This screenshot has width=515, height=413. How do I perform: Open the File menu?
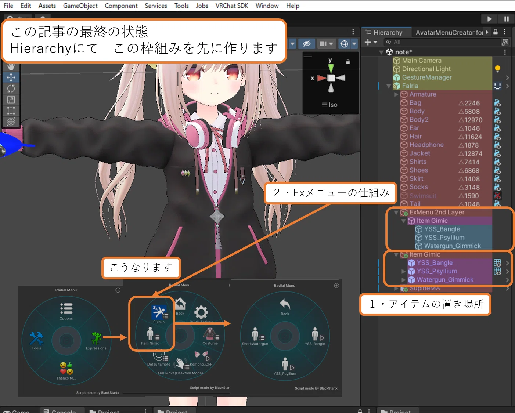click(x=8, y=6)
